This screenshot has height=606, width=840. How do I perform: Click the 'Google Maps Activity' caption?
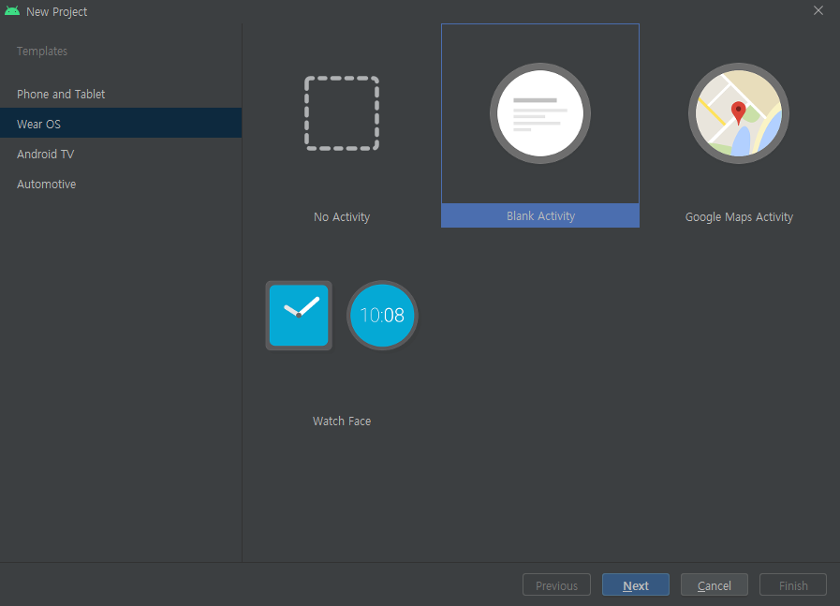[739, 217]
